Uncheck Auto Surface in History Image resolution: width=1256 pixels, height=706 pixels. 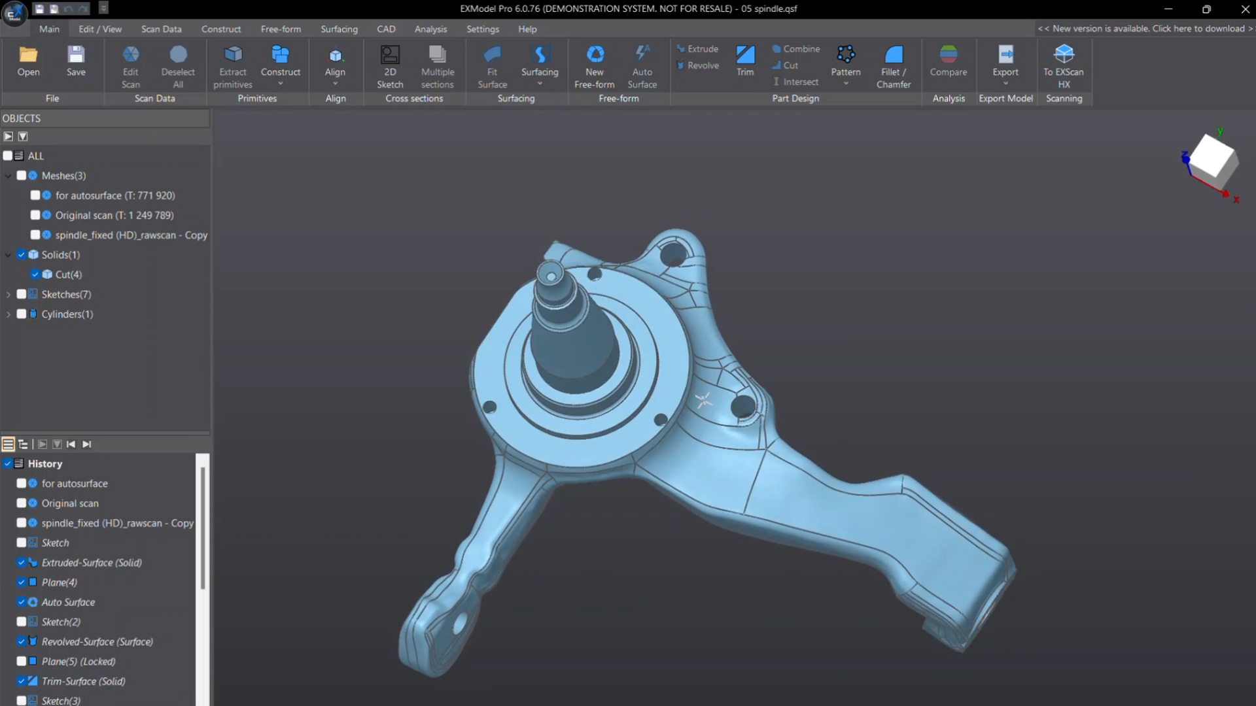pyautogui.click(x=22, y=602)
